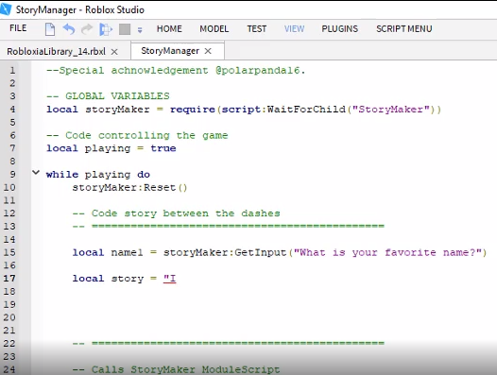Click line number 17 in gutter
This screenshot has width=497, height=375.
point(9,279)
